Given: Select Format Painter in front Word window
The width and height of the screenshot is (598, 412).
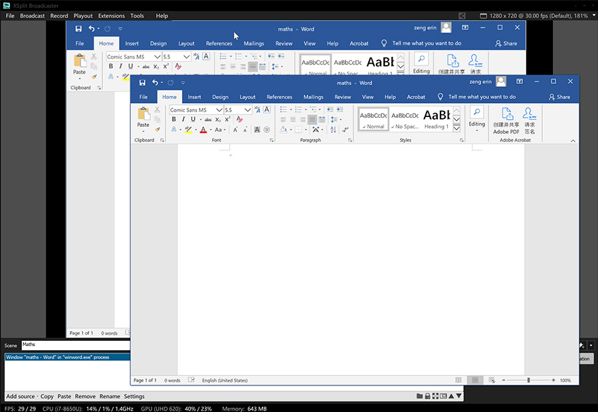Looking at the screenshot, I should [157, 130].
